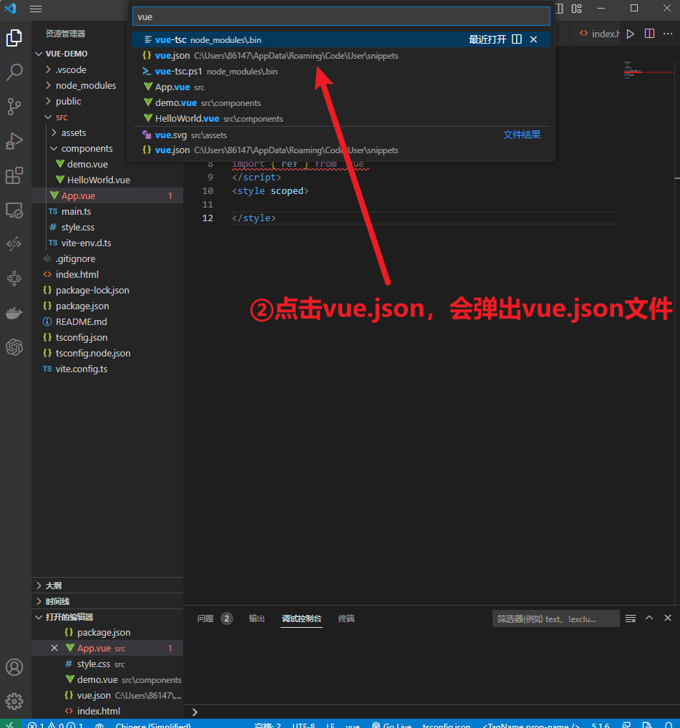Switch to the index.html editor tab

[x=599, y=34]
